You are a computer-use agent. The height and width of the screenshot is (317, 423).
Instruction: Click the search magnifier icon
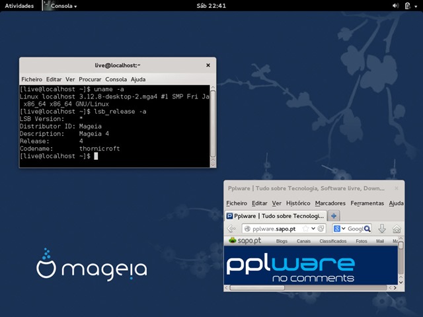367,229
